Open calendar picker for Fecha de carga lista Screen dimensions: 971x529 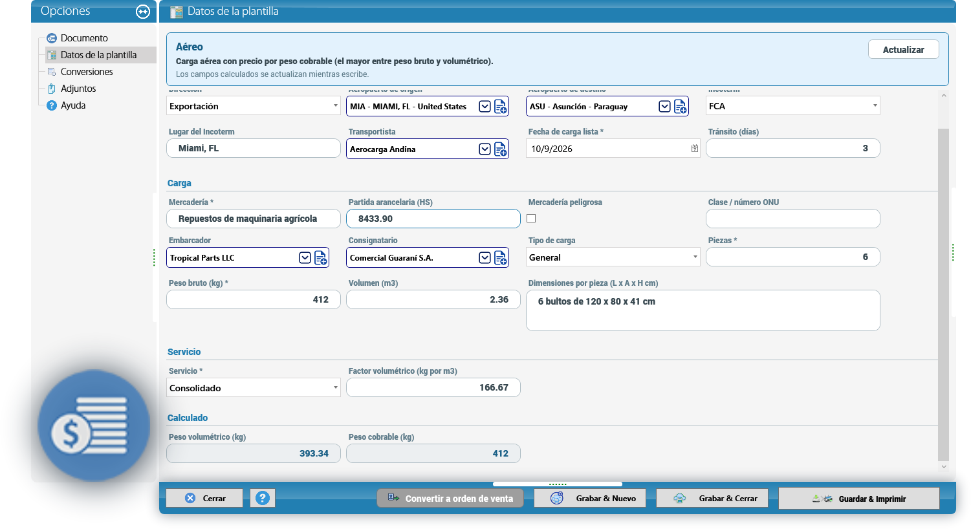click(x=694, y=149)
